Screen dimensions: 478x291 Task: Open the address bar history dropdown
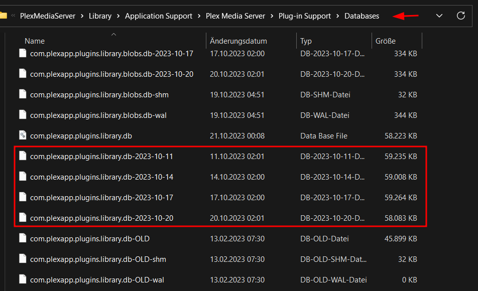(439, 16)
